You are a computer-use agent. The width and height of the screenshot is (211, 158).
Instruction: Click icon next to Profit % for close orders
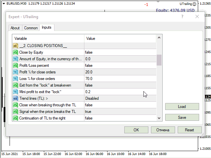[x=15, y=72]
